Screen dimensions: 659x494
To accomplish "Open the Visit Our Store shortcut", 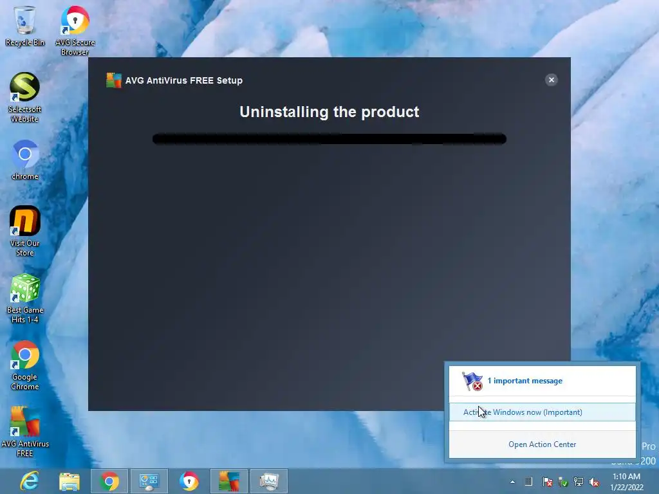I will [x=25, y=231].
